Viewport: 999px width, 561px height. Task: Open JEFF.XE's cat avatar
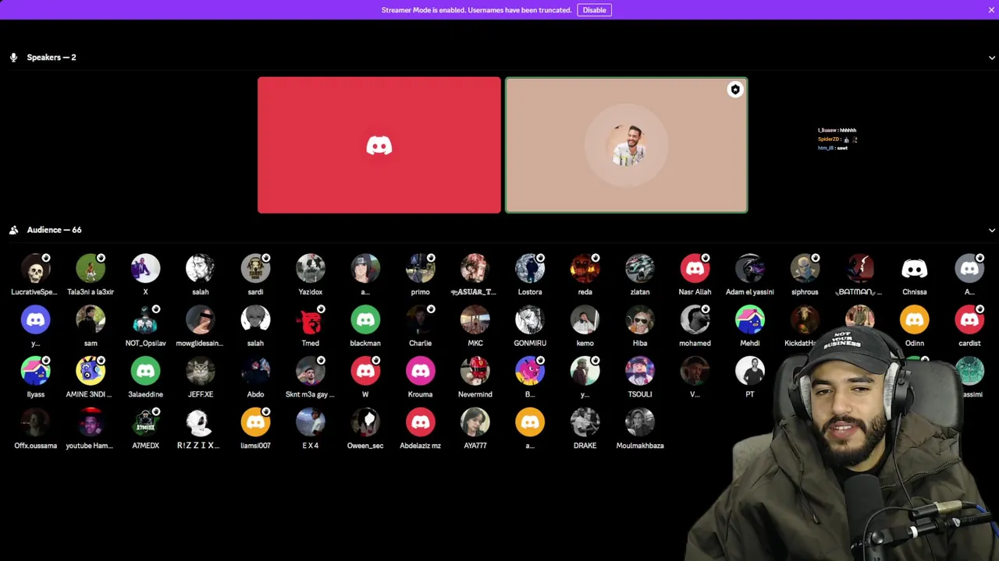tap(201, 372)
